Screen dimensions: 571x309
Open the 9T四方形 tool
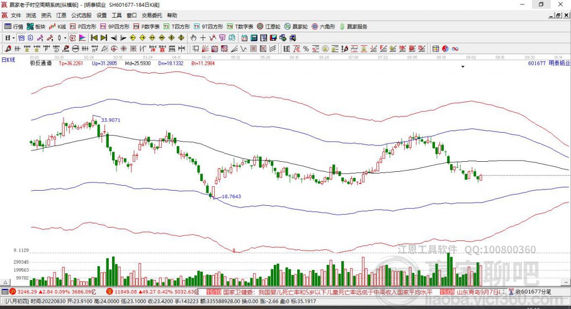click(x=209, y=27)
